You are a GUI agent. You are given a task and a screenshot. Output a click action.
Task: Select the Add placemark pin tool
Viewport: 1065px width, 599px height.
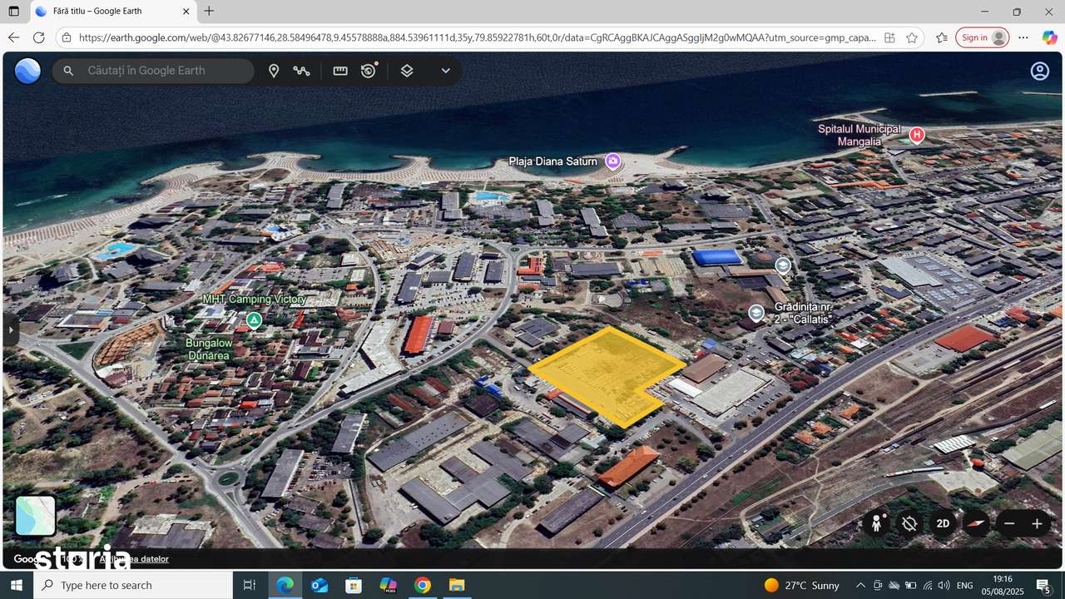pos(274,71)
